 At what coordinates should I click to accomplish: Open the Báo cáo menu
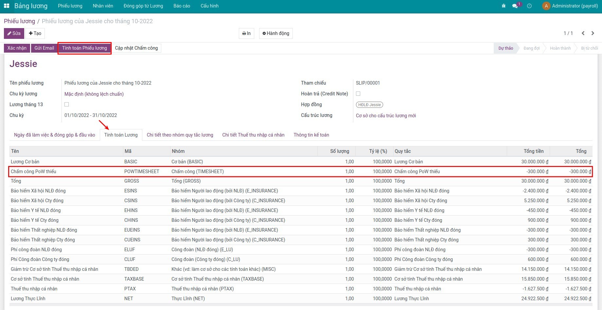point(182,6)
